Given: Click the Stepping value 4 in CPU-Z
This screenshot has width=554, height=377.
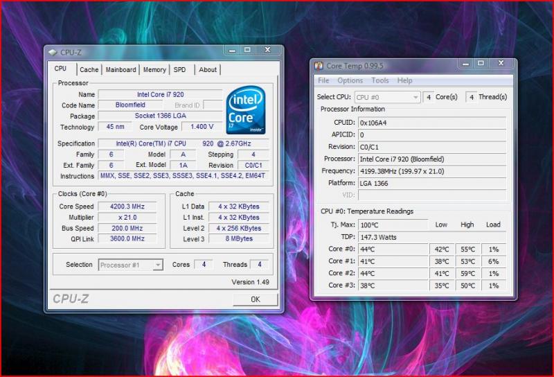Looking at the screenshot, I should (x=253, y=155).
